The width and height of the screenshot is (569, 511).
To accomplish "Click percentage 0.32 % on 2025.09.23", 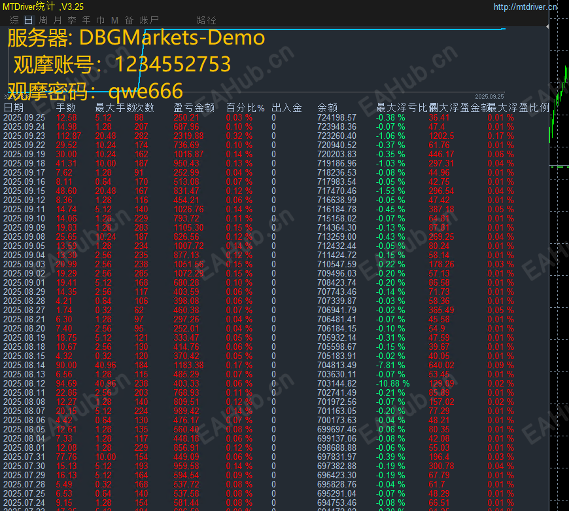I will (x=239, y=136).
